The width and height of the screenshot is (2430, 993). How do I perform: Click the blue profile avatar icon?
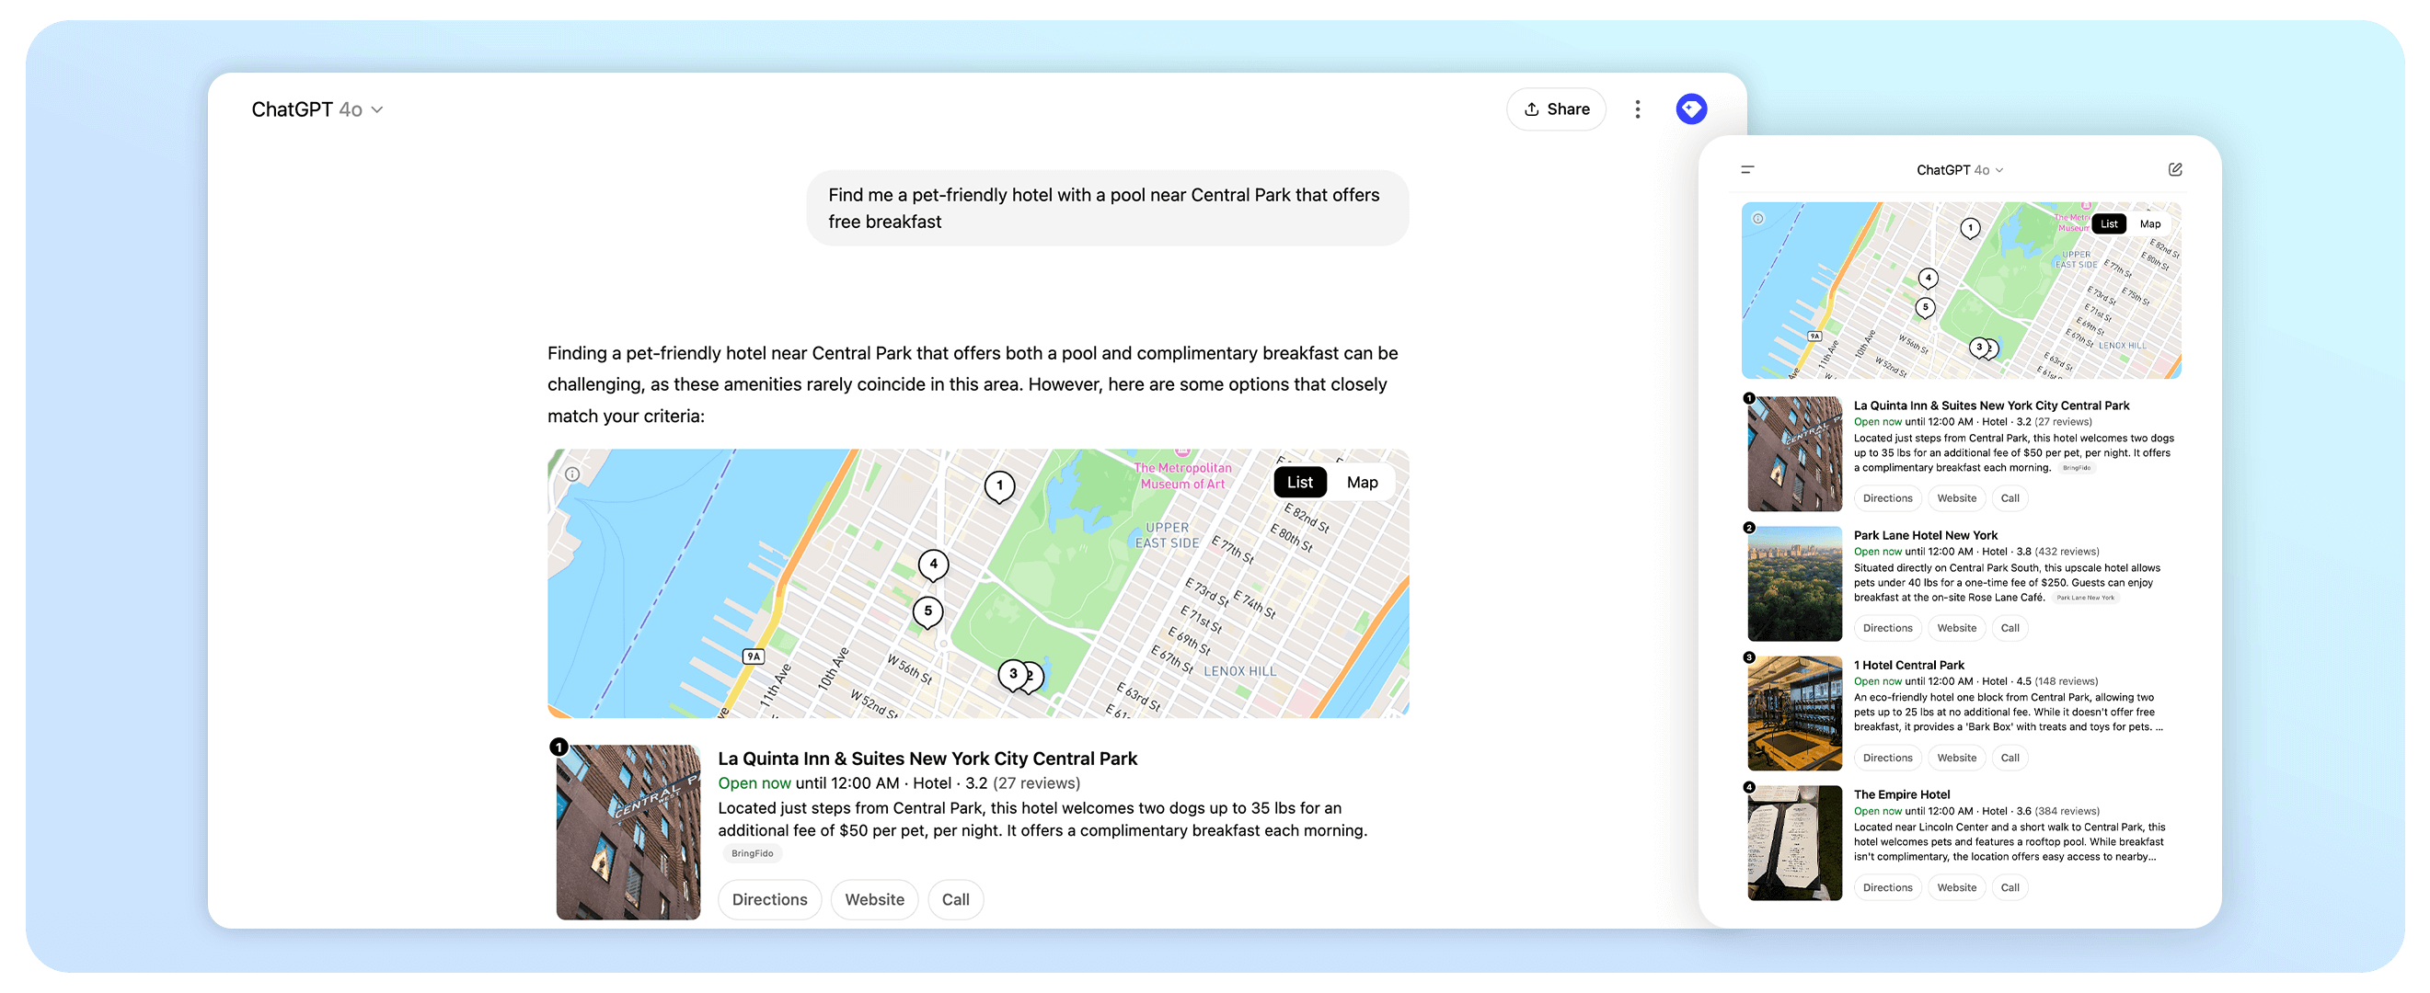click(x=1691, y=109)
